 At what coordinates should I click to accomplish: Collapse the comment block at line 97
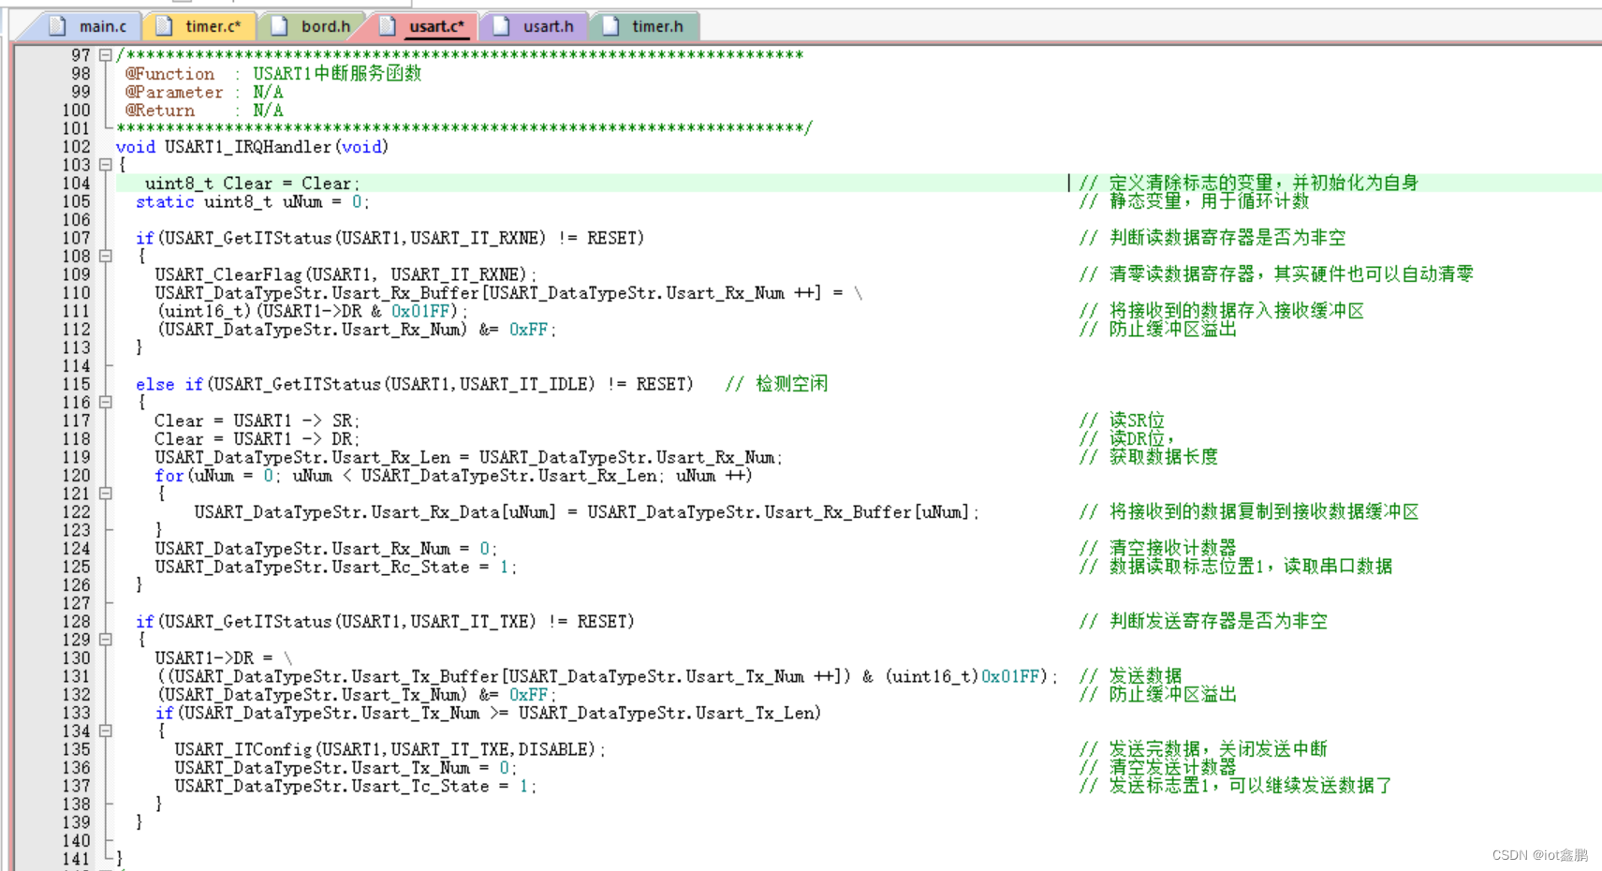[106, 55]
